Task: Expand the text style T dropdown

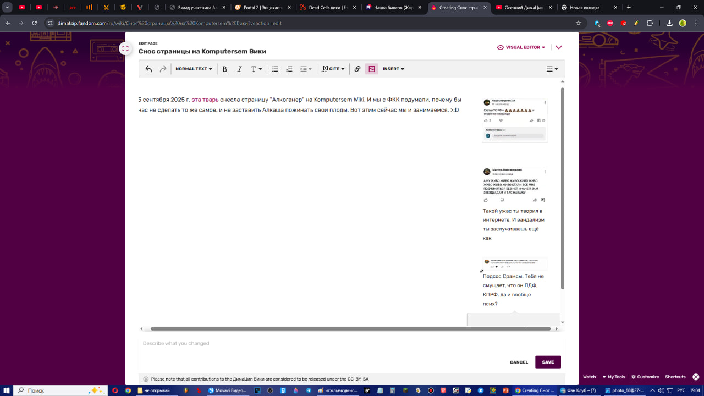Action: tap(256, 69)
